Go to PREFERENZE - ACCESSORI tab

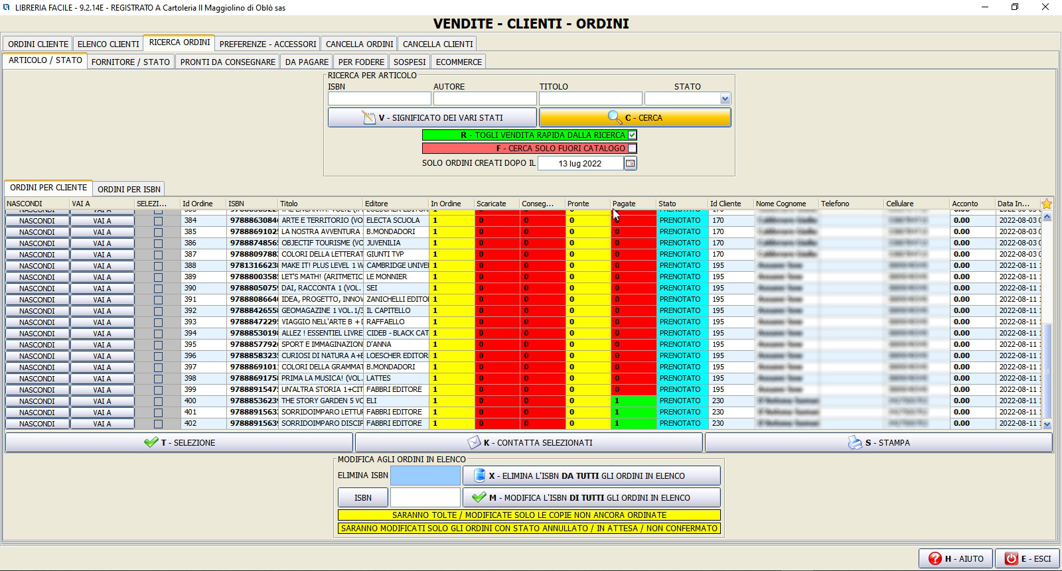pyautogui.click(x=267, y=44)
